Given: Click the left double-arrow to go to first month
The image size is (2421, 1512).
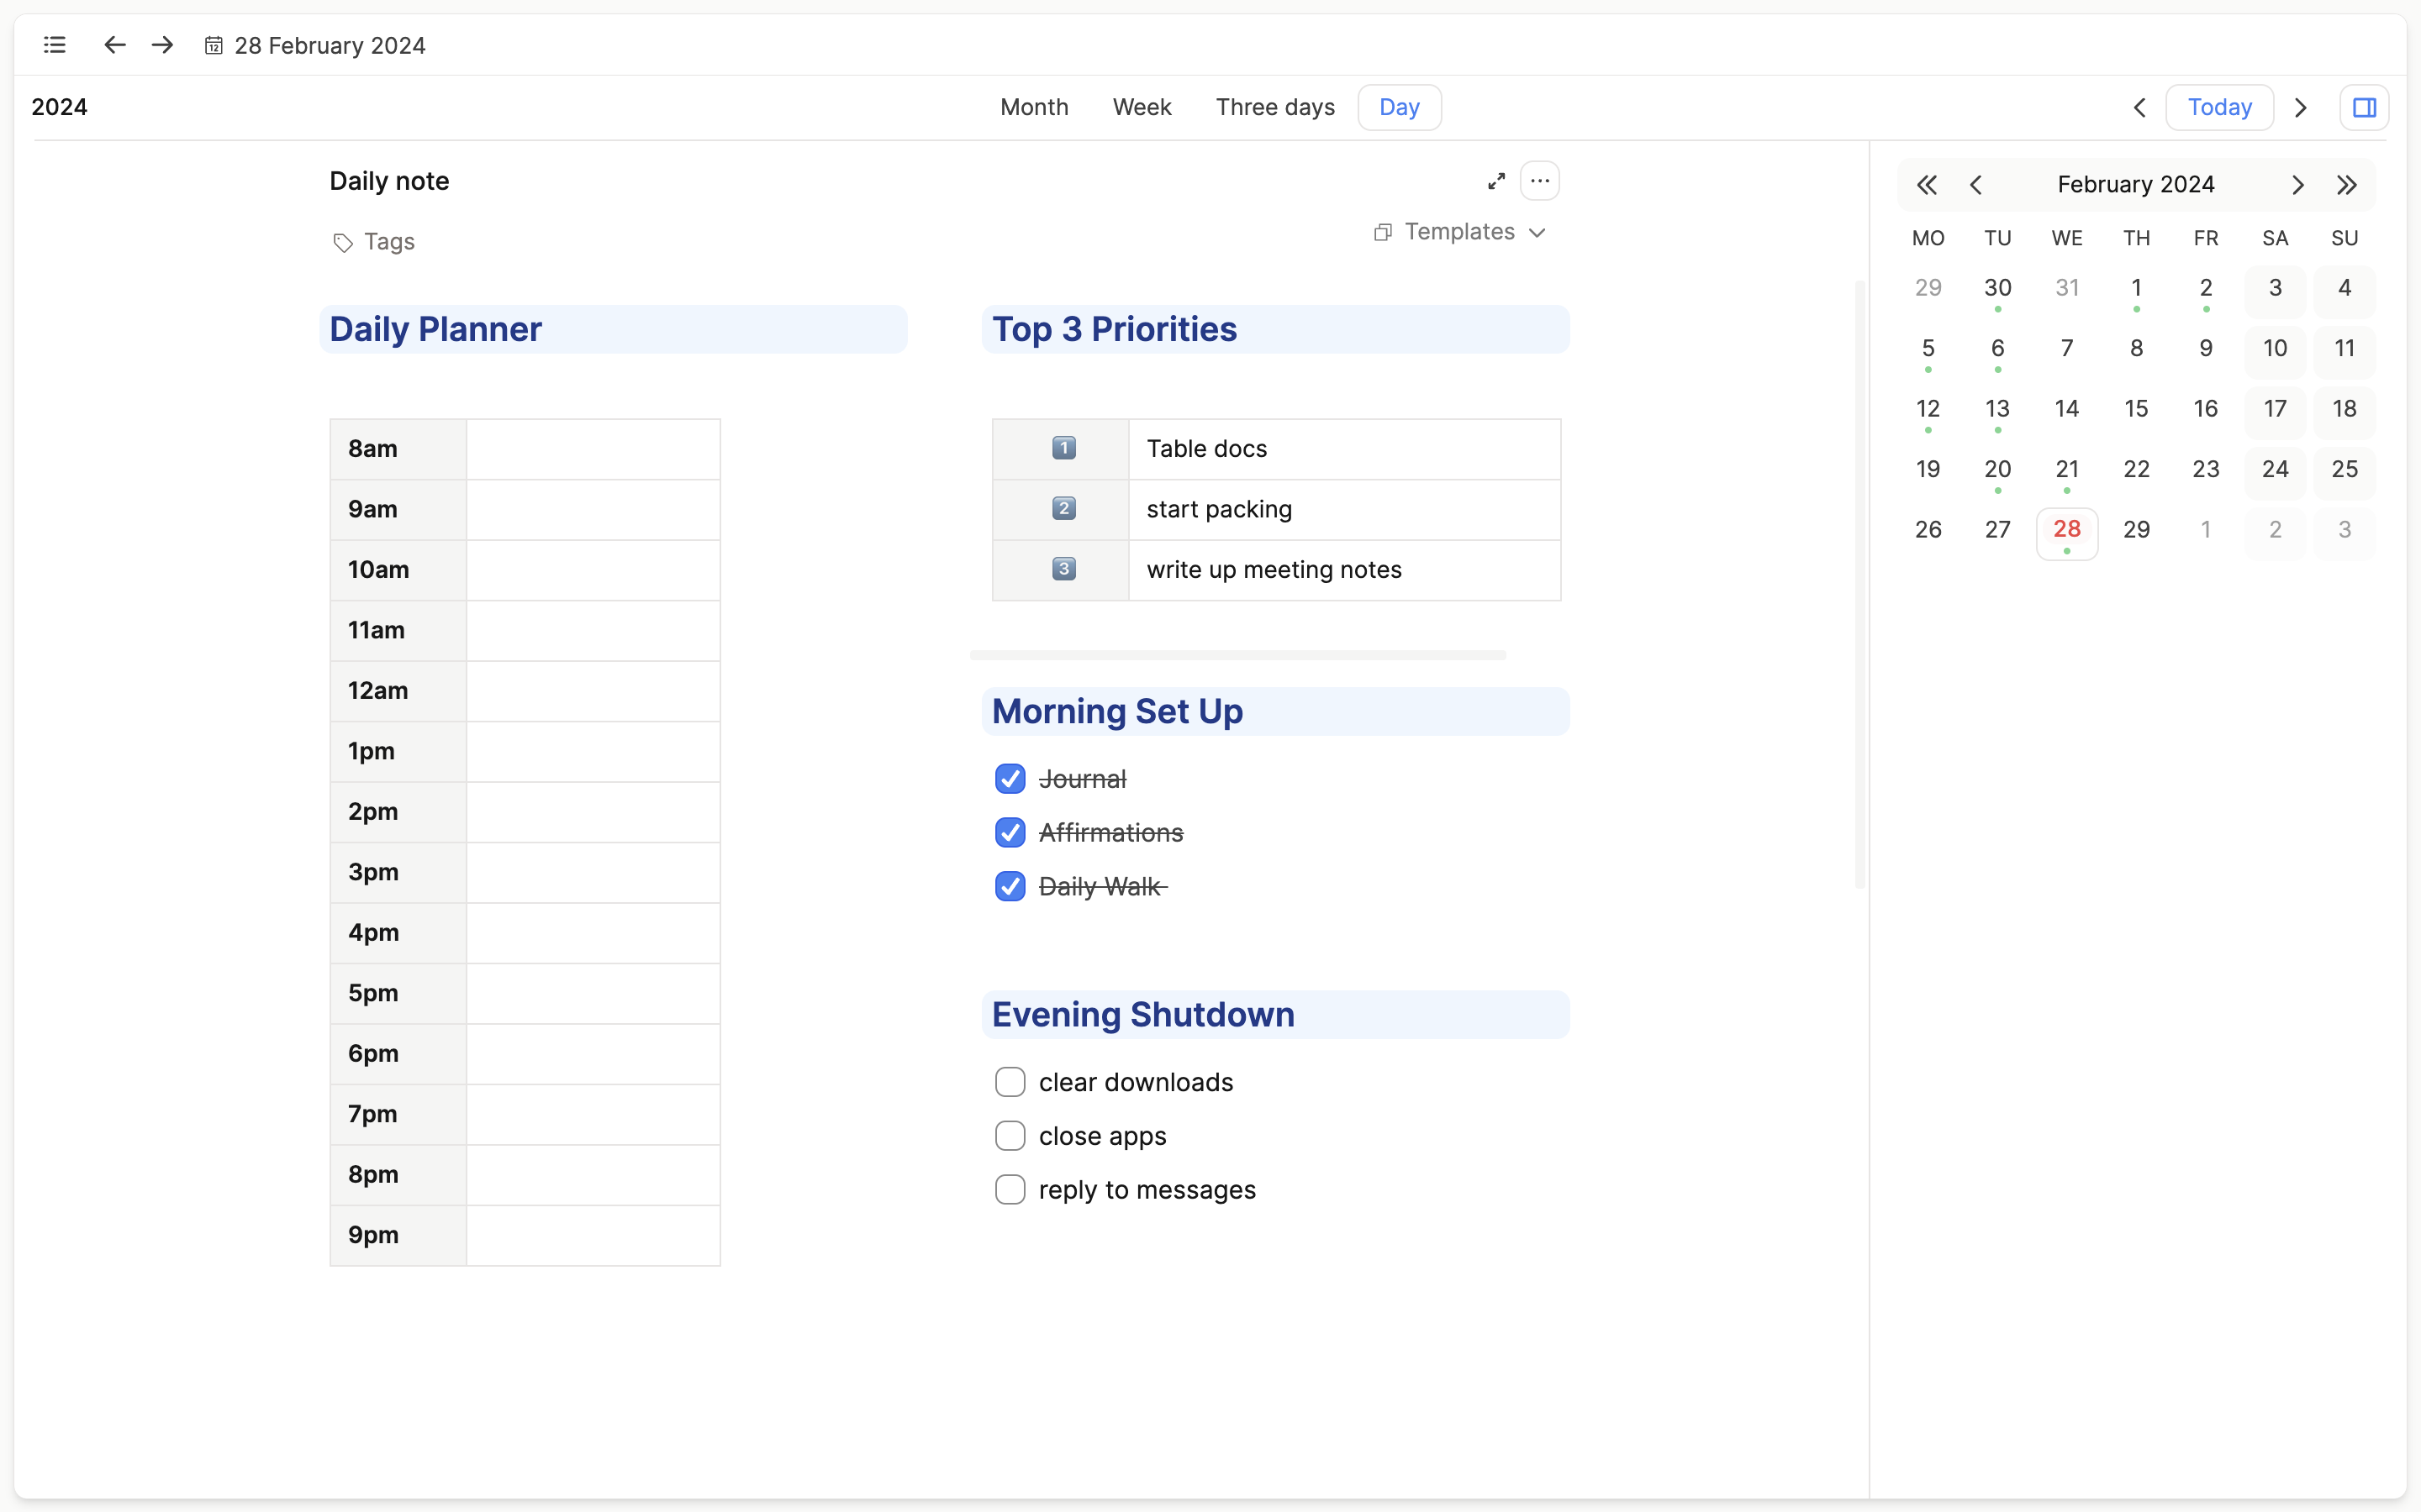Looking at the screenshot, I should click(x=1926, y=181).
